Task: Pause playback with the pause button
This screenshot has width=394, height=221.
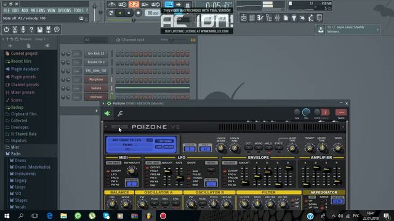Action: coord(120,13)
